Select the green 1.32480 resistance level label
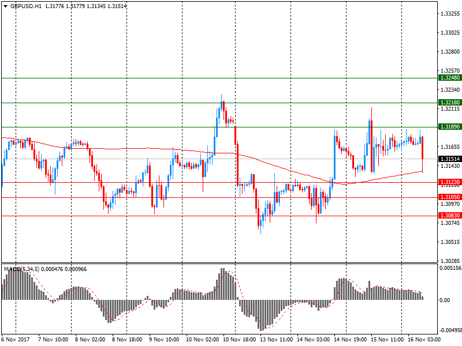The image size is (462, 346). 450,78
